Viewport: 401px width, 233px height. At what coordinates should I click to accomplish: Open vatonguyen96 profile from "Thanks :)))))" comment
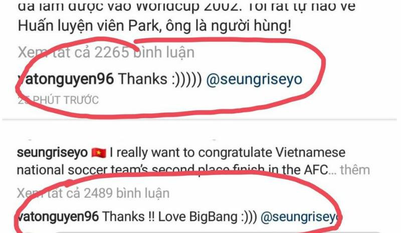click(66, 79)
